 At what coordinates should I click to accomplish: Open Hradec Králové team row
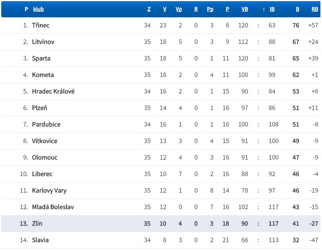coord(53,91)
